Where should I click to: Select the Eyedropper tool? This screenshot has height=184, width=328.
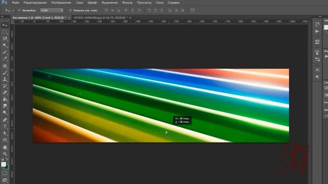pos(5,59)
